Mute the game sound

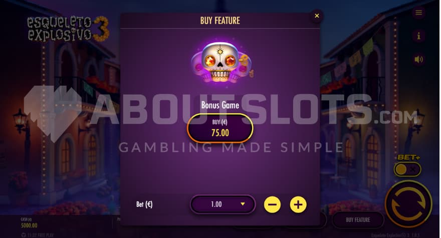click(x=418, y=59)
